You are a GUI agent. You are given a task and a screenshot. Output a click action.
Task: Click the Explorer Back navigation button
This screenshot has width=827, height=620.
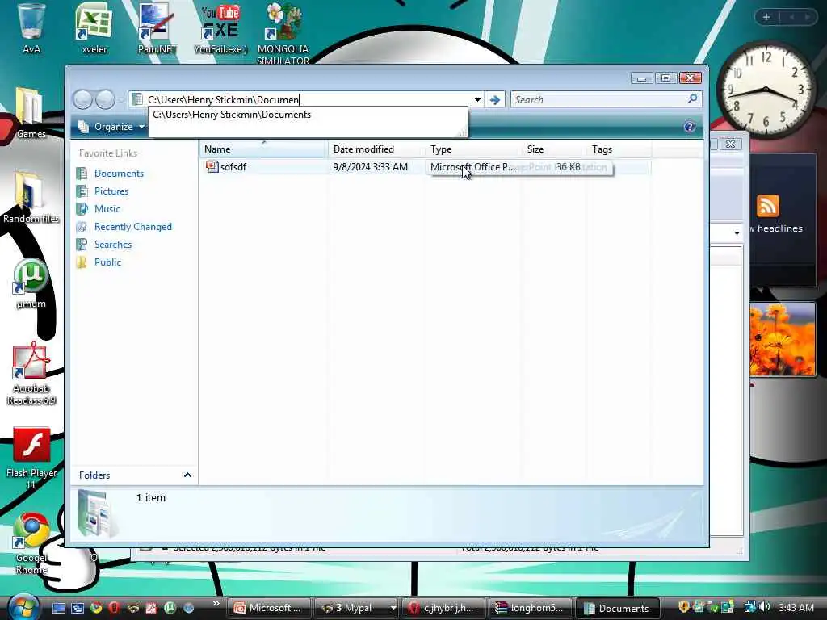click(x=83, y=99)
